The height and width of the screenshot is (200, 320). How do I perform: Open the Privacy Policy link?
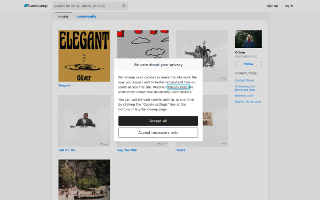click(x=178, y=87)
